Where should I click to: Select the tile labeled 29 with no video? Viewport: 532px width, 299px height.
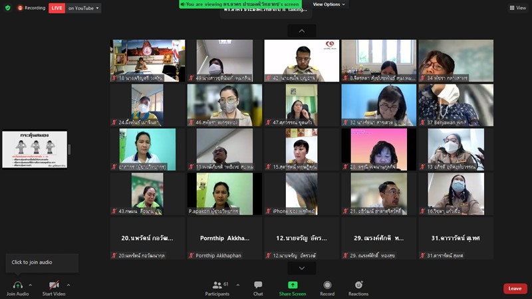pos(379,239)
